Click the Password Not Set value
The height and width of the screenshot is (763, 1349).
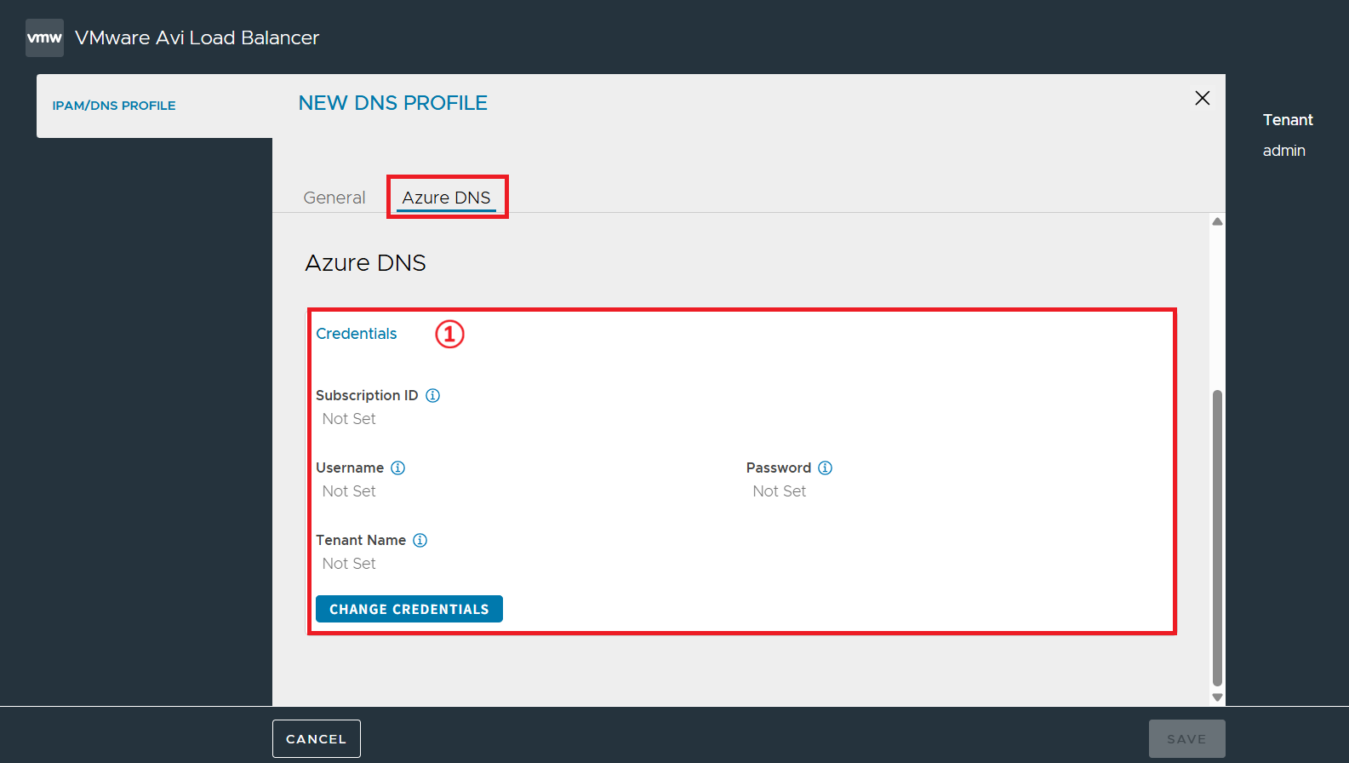(x=780, y=491)
